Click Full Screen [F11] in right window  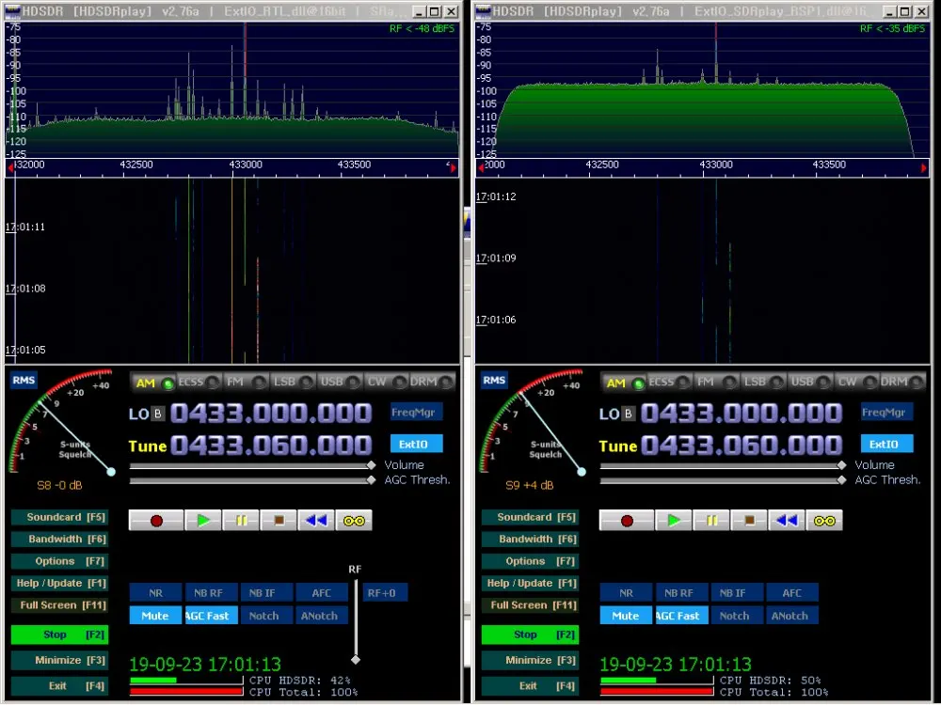pos(530,605)
